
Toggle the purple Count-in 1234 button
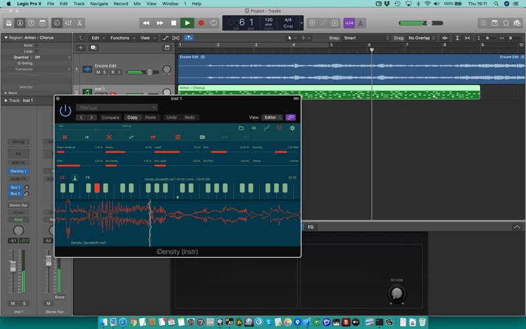click(349, 23)
